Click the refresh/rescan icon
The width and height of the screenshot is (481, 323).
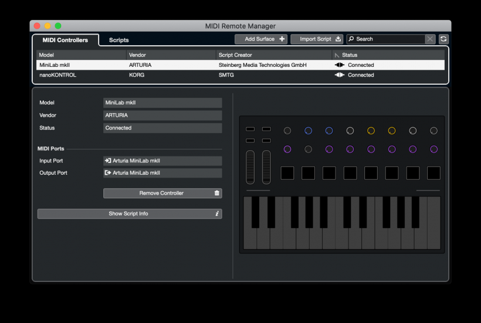pos(443,39)
